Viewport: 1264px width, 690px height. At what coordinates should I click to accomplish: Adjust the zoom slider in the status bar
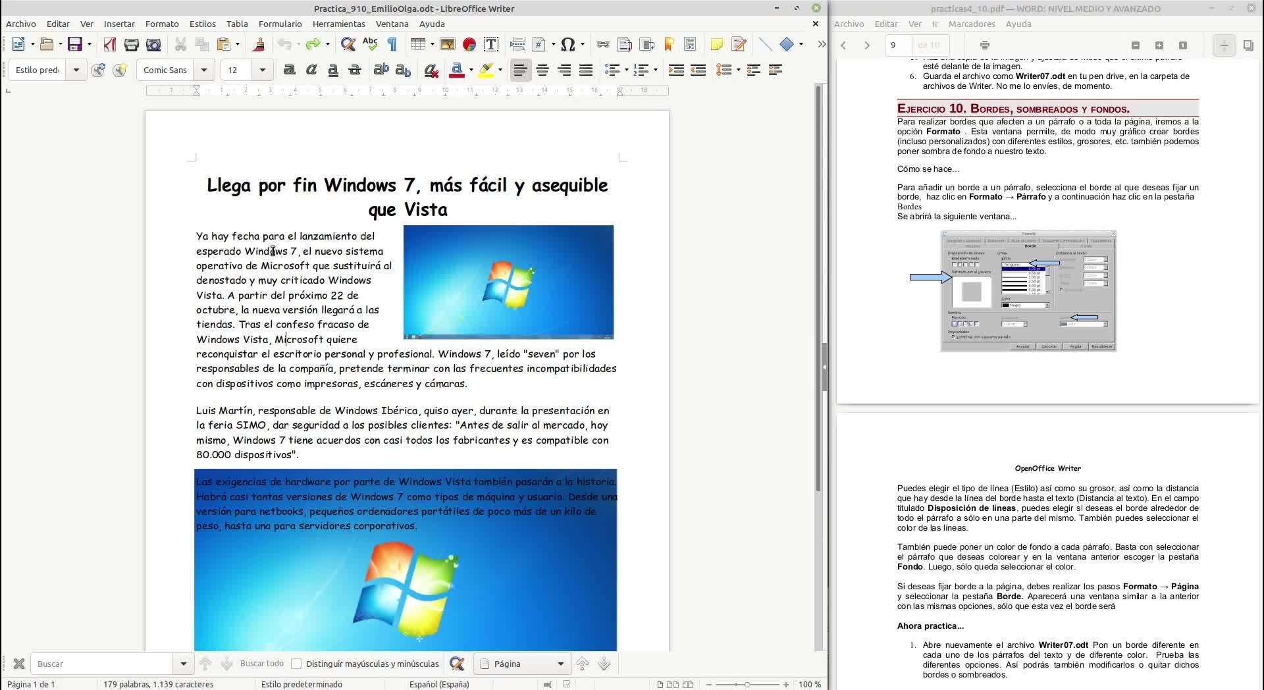click(747, 685)
